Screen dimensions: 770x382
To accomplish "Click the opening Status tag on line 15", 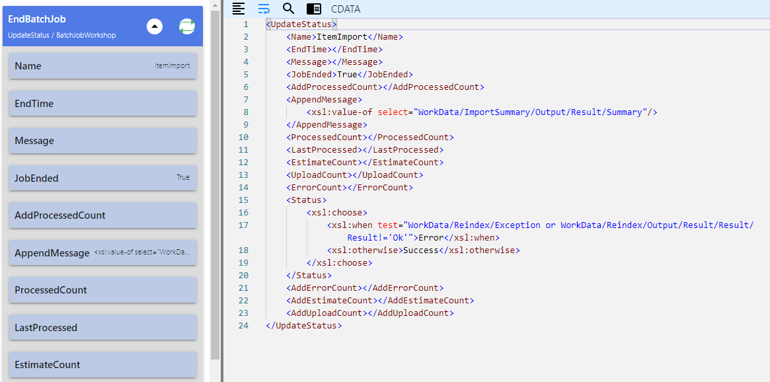I will coord(307,200).
